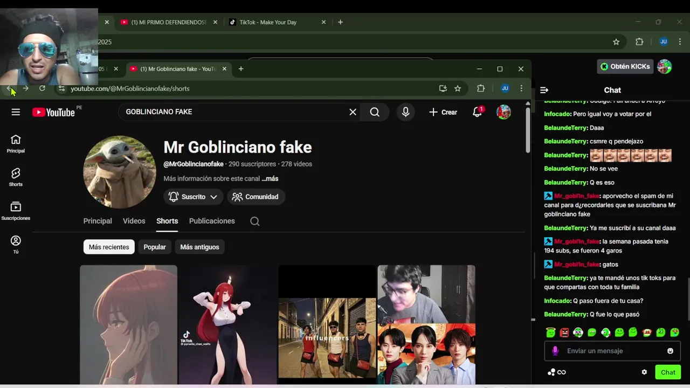
Task: Open the short with three suited men
Action: [x=426, y=324]
